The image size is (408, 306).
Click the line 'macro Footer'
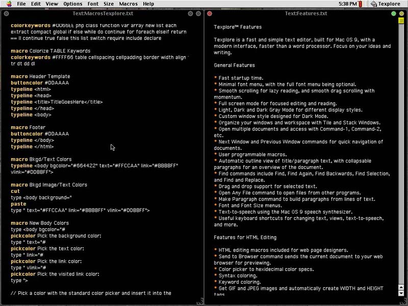pos(28,127)
